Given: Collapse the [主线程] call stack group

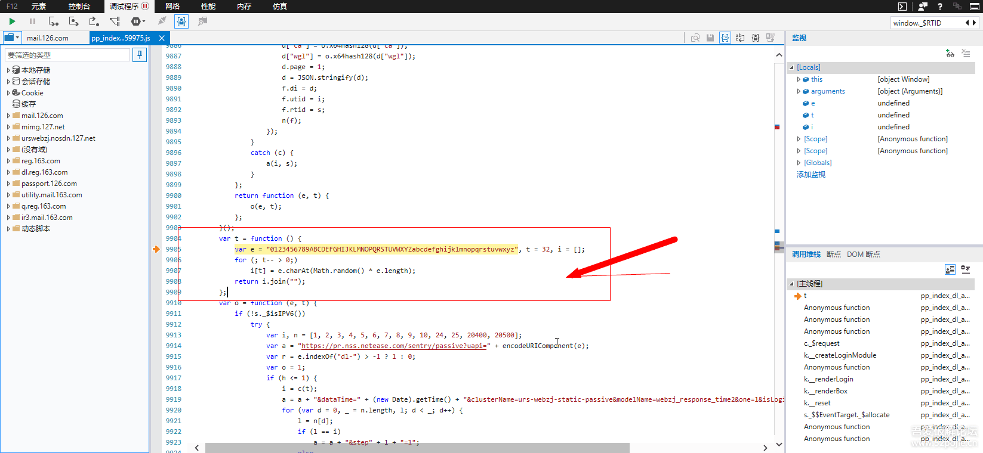Looking at the screenshot, I should 791,284.
